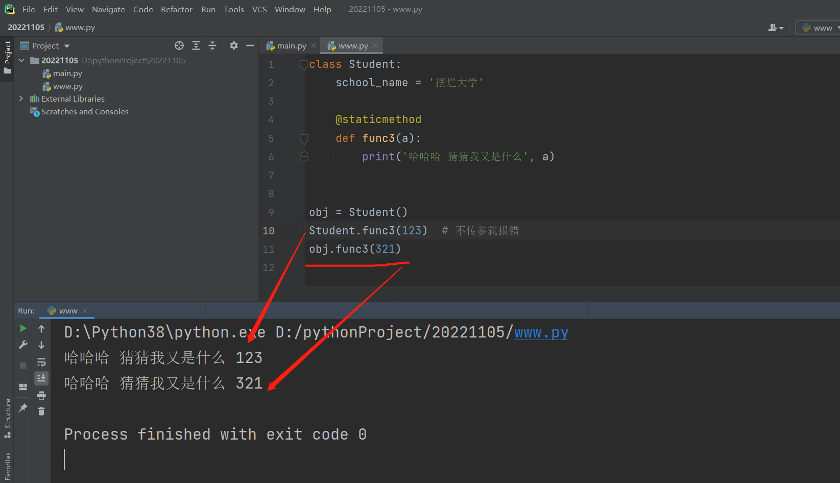Click on 'Student.func3(123)' code
This screenshot has height=483, width=840.
[x=368, y=231]
